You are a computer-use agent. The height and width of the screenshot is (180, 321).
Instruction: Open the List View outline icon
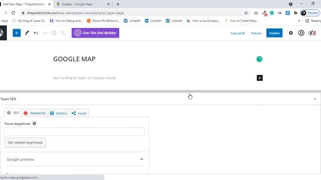click(x=63, y=33)
